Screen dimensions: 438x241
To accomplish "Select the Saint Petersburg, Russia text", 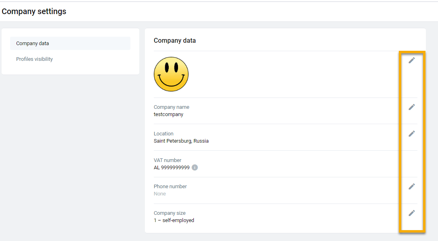I will click(x=181, y=141).
